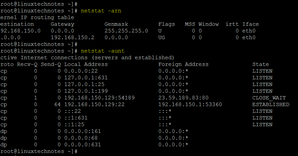Select the Flags column header

tap(167, 24)
